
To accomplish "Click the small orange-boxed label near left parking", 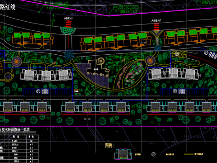I will pyautogui.click(x=76, y=91).
